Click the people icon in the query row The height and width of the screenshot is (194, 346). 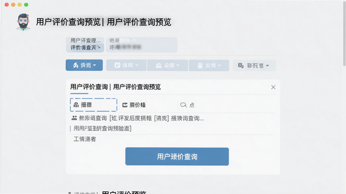tap(74, 118)
